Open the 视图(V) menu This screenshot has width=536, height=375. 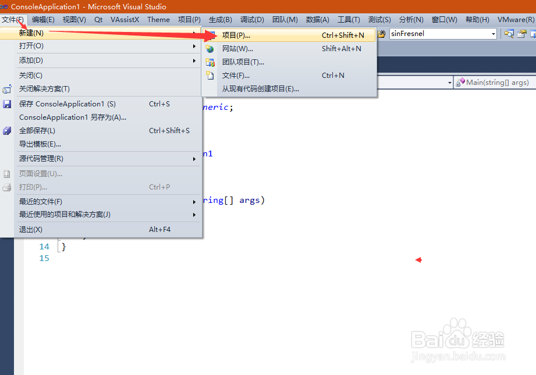pos(74,19)
